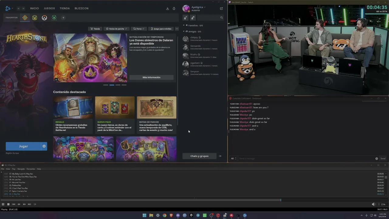Go back using the Battle.net back arrow
Image resolution: width=389 pixels, height=219 pixels.
click(19, 9)
